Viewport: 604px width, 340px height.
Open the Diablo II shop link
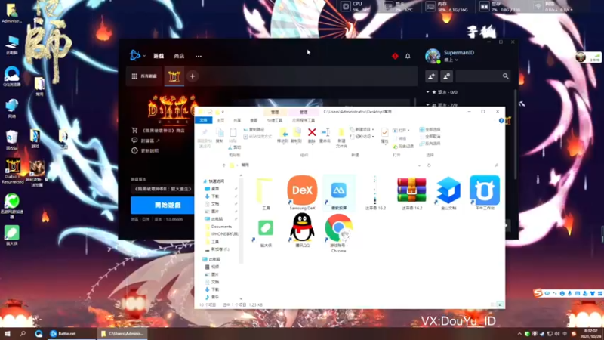click(159, 131)
